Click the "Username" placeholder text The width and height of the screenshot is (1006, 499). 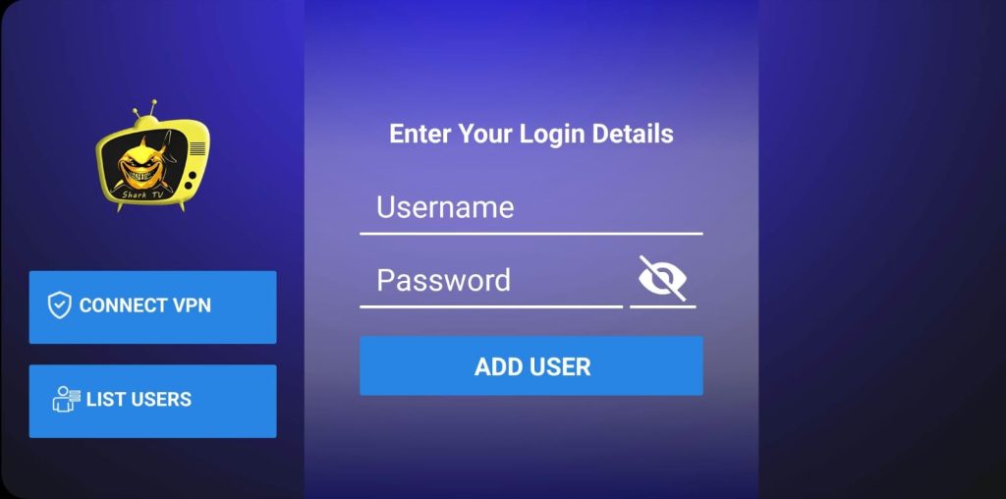click(x=445, y=207)
